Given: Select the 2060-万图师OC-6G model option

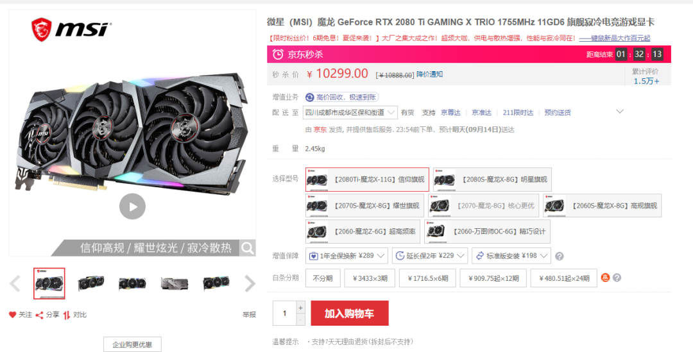Looking at the screenshot, I should click(487, 231).
